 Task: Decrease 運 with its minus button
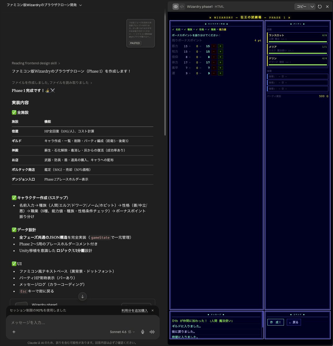tap(214, 73)
